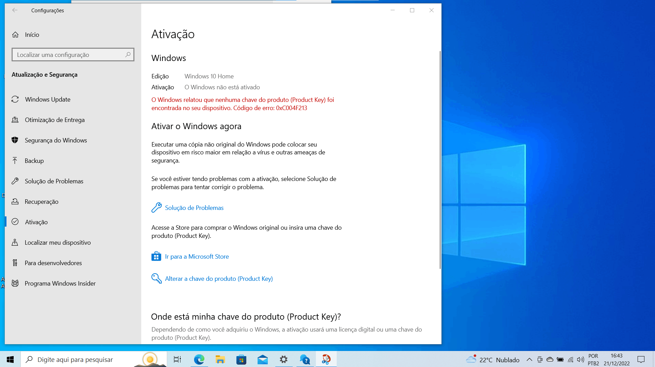Click Ir para a Microsoft Store link
Viewport: 655px width, 367px height.
197,257
